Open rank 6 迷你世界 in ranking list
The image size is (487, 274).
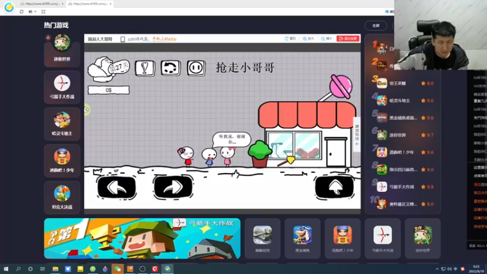tap(403, 135)
